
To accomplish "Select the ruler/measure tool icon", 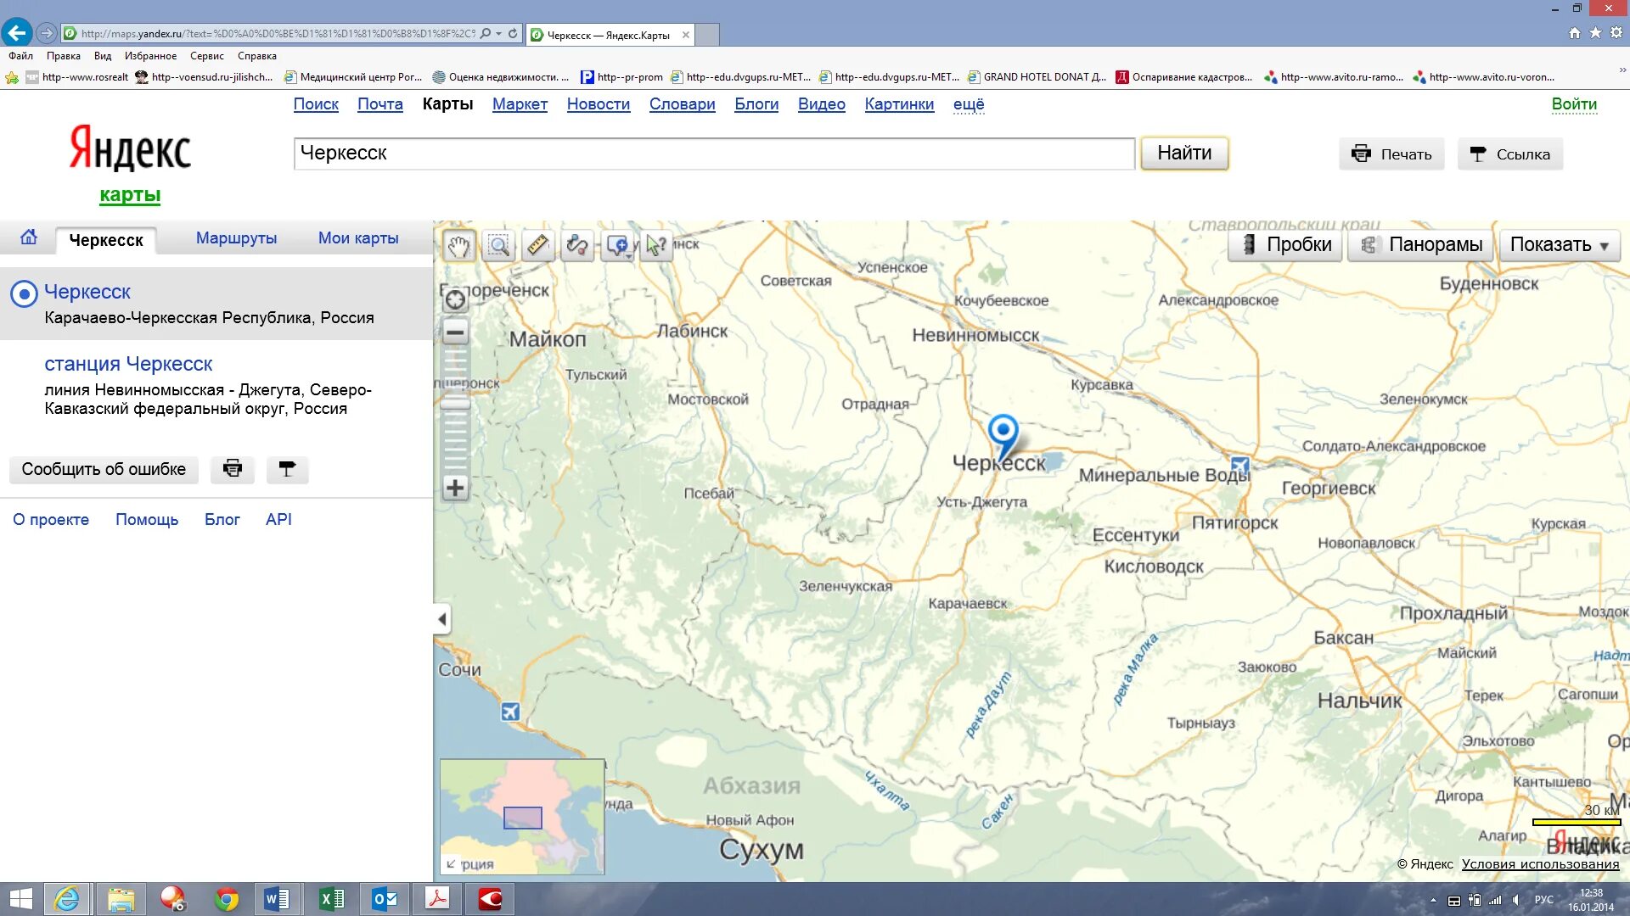I will click(x=537, y=245).
